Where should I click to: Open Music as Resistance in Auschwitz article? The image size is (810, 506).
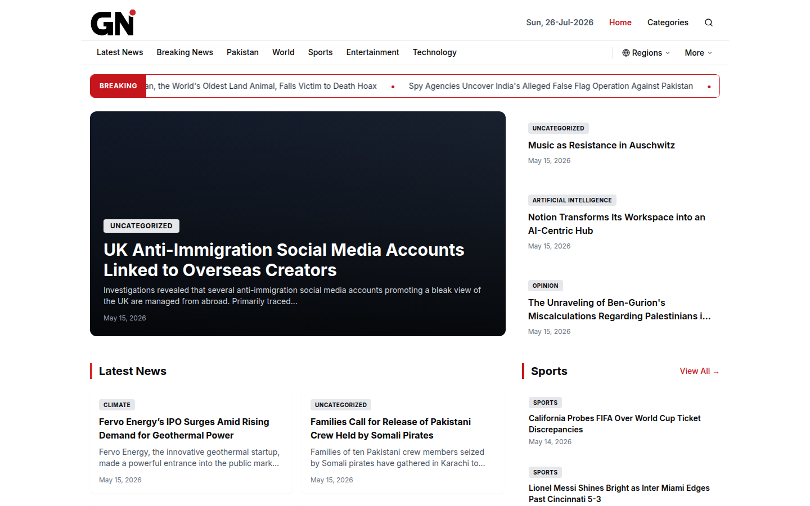(601, 145)
